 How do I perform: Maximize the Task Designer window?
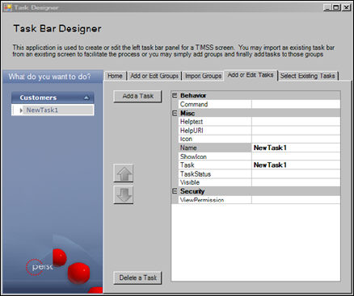[336, 7]
